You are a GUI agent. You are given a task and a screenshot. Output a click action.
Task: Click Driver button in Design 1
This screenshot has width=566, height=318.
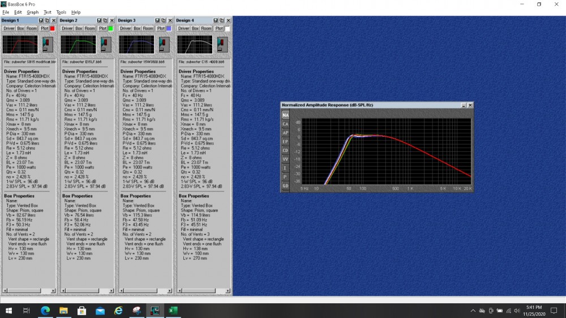click(x=9, y=28)
